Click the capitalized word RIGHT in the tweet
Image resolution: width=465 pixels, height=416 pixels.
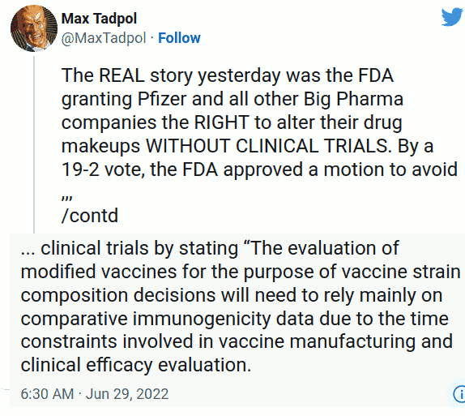[221, 122]
